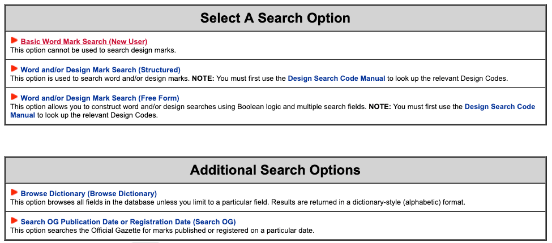The image size is (552, 243).
Task: Click the Boolean logic description under Free Form
Action: click(x=189, y=107)
